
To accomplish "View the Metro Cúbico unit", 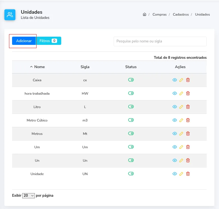I will [175, 120].
